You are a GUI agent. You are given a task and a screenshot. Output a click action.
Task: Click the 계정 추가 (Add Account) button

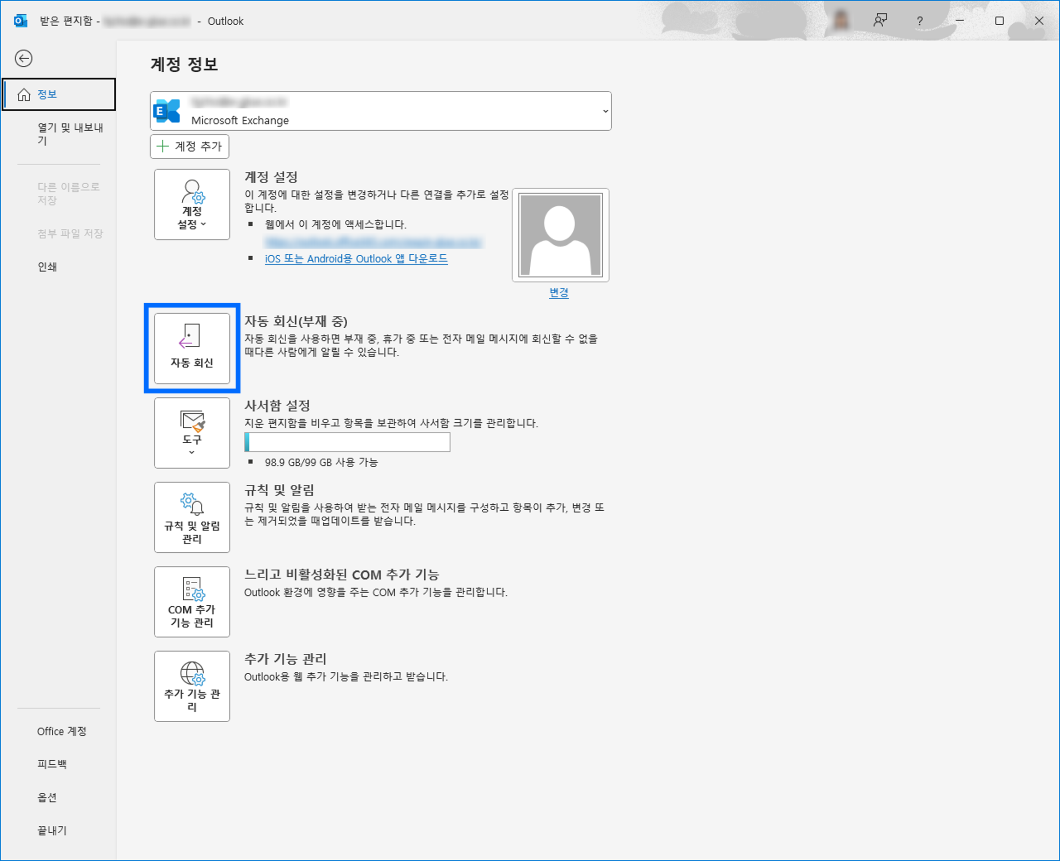point(190,146)
